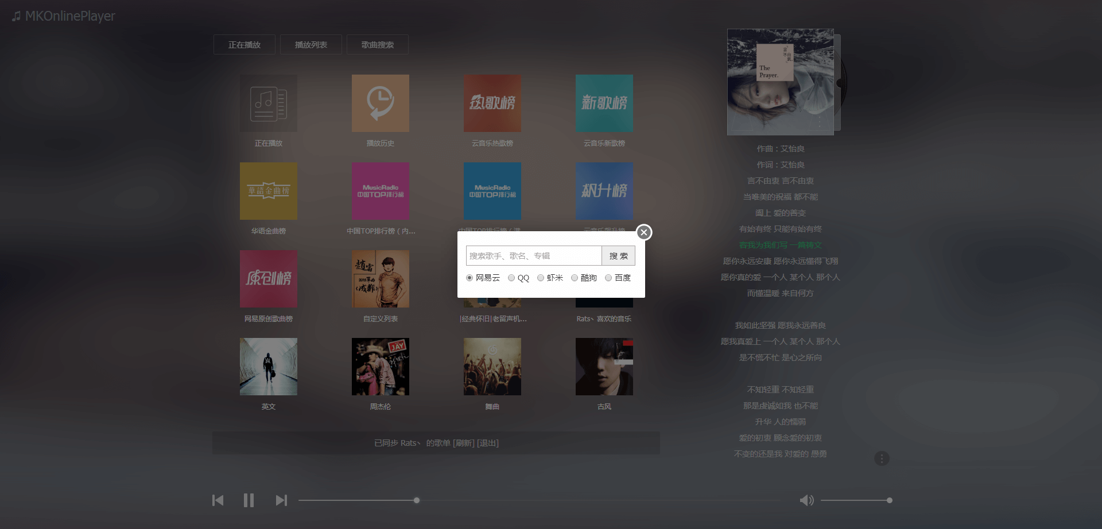Open the blue MusicRadio TOP chart cover
The width and height of the screenshot is (1102, 529).
pyautogui.click(x=492, y=191)
